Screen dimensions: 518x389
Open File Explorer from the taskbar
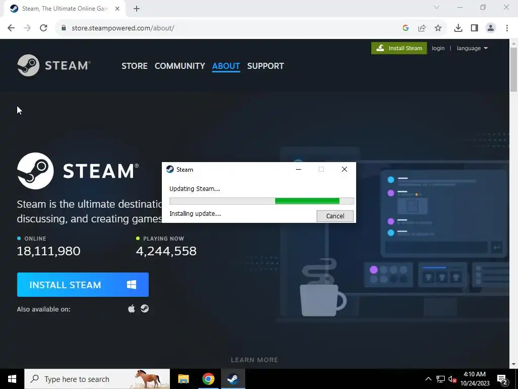183,379
